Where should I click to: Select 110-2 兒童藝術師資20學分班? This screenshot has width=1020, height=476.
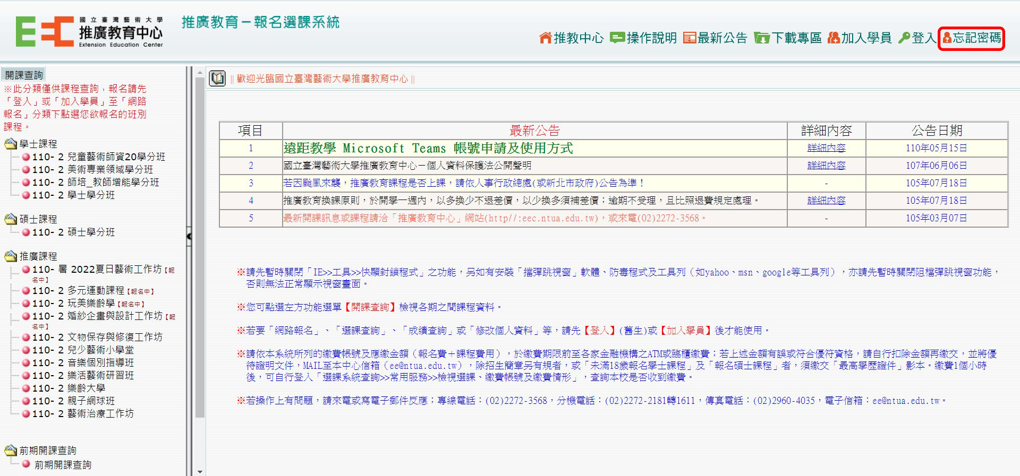[98, 157]
